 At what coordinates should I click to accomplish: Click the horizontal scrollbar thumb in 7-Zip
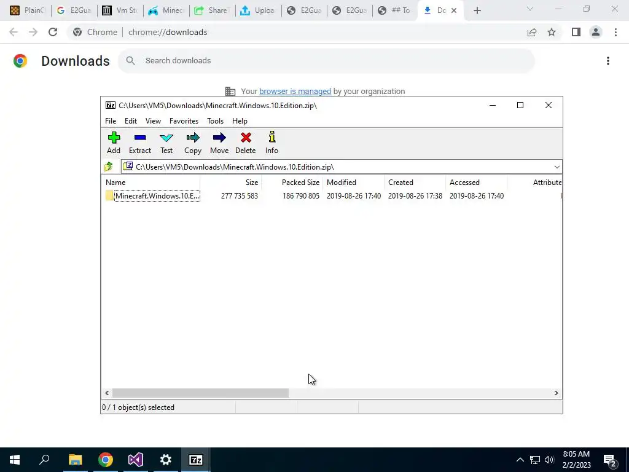click(200, 393)
